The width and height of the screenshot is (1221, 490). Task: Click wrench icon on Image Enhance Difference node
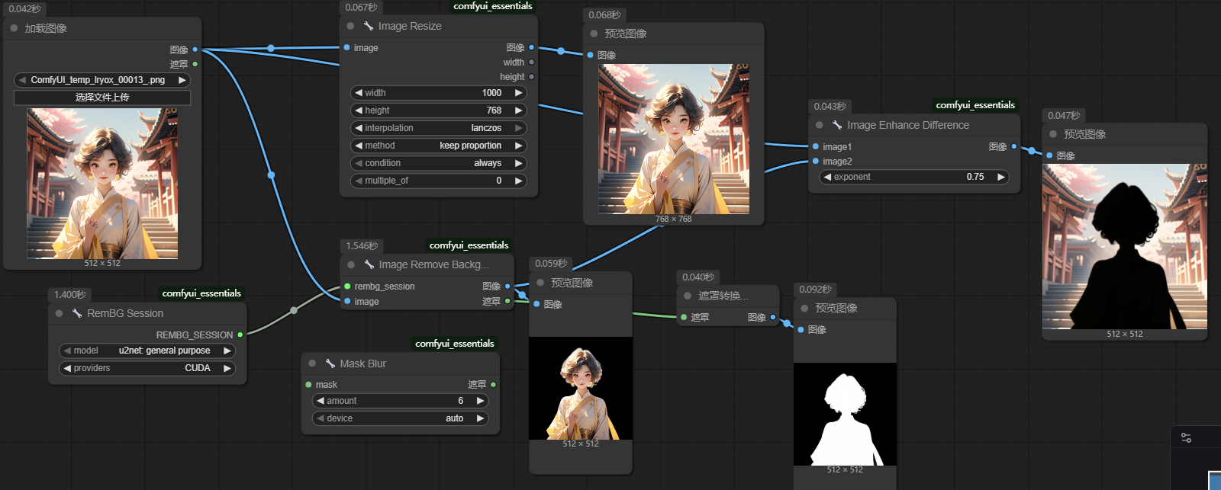coord(837,125)
